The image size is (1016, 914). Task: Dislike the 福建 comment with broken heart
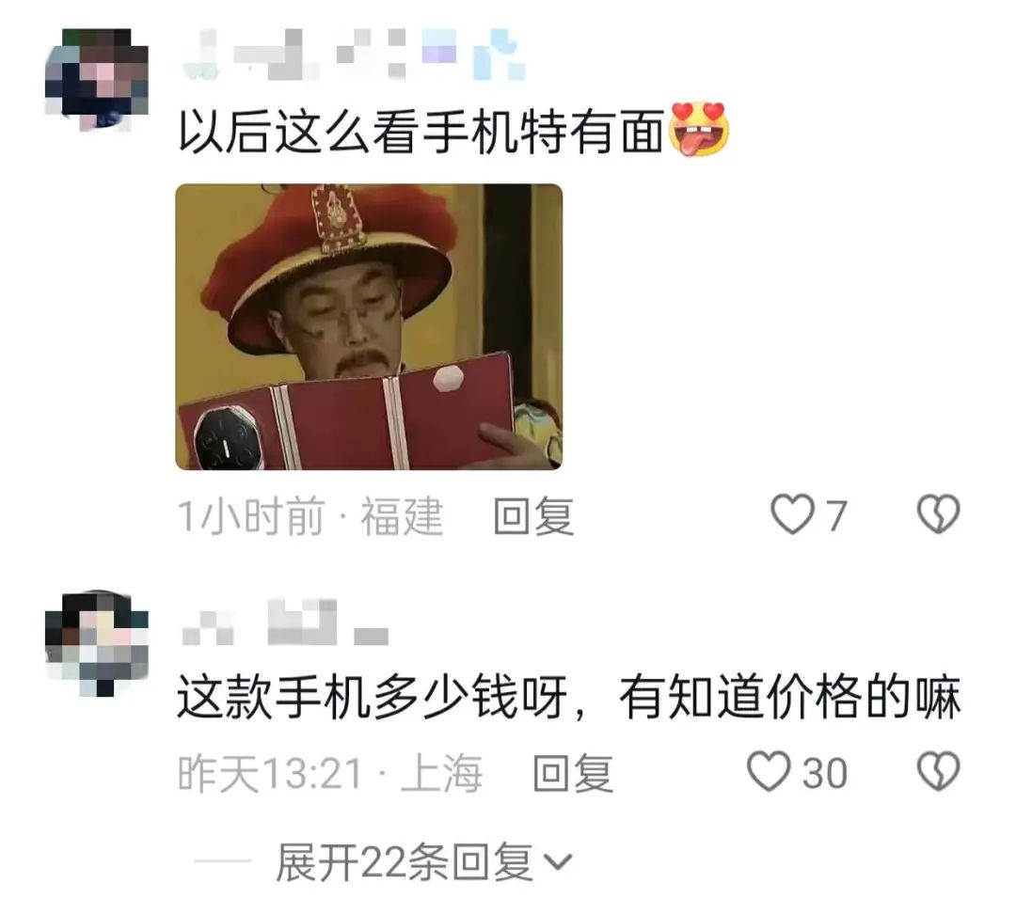coord(938,515)
